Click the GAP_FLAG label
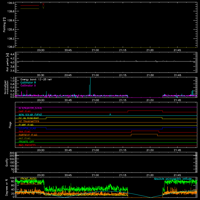The image size is (200, 200). 24,111
